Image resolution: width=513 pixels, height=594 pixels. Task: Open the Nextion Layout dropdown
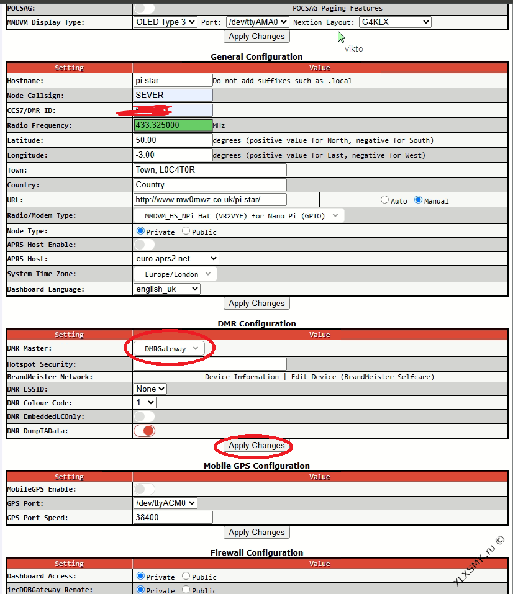point(395,22)
